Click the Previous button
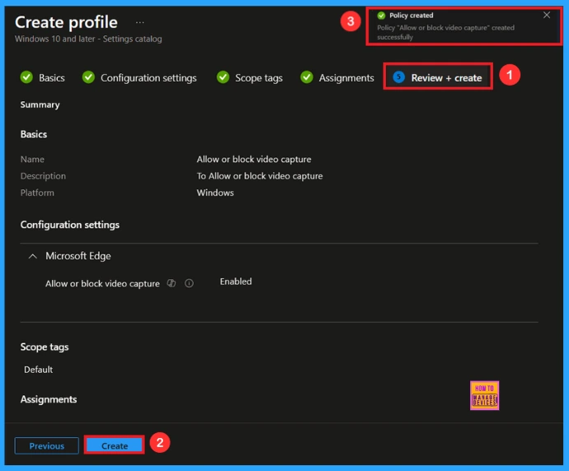569x471 pixels. pyautogui.click(x=47, y=445)
